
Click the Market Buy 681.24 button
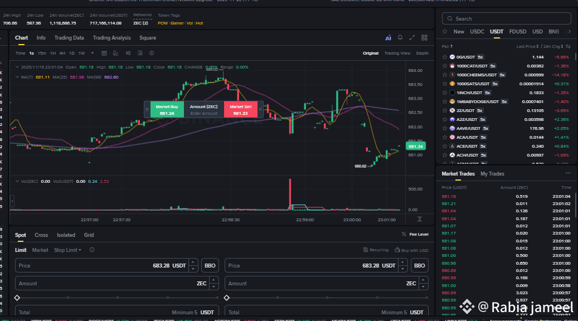[x=167, y=109]
